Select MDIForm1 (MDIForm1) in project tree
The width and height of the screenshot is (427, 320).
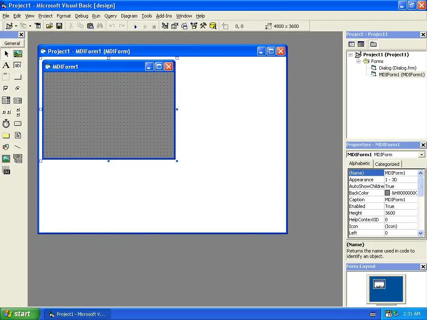tap(402, 75)
